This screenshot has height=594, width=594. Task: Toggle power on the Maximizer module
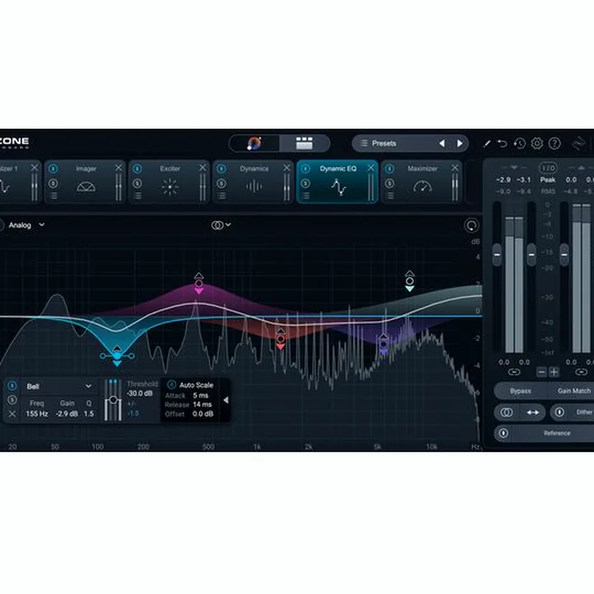389,168
